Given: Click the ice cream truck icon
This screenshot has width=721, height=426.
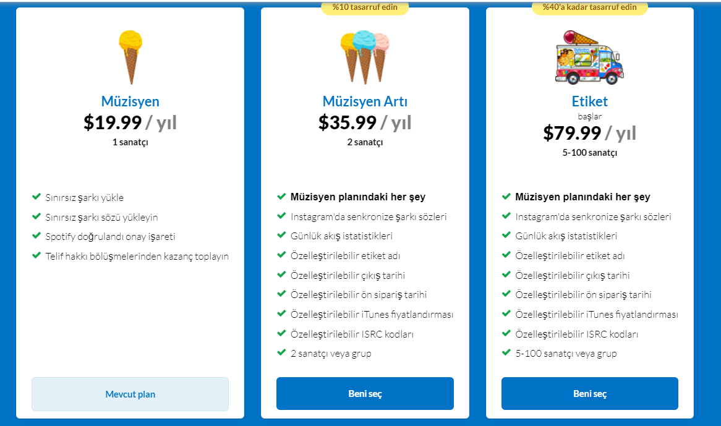Looking at the screenshot, I should (x=589, y=57).
